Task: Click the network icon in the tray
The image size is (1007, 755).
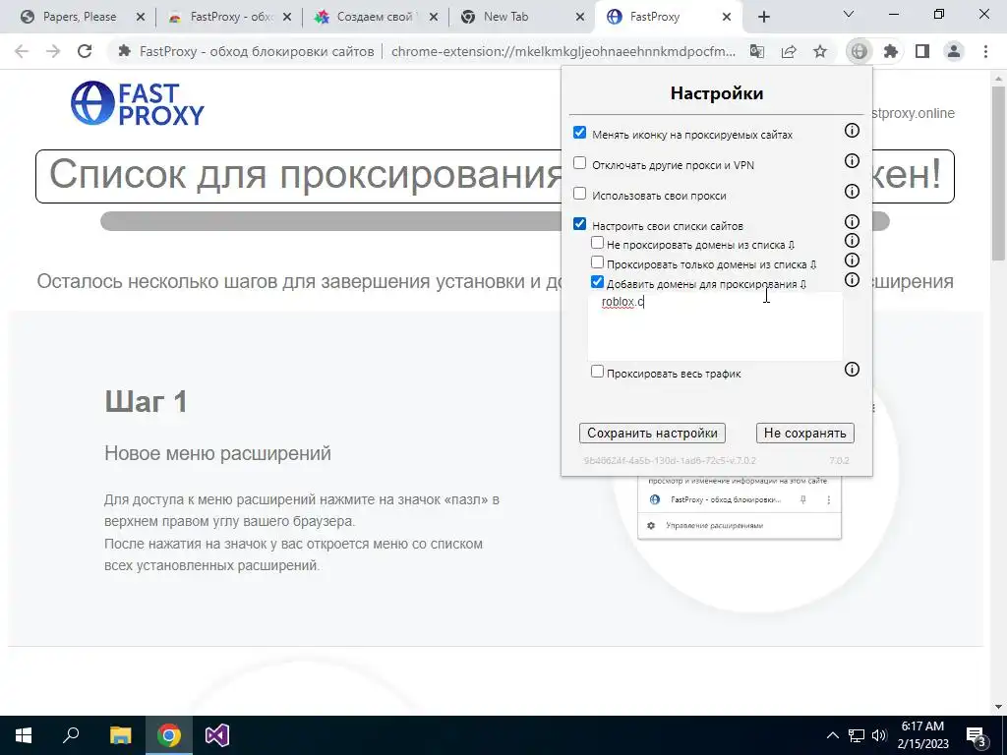Action: tap(857, 735)
